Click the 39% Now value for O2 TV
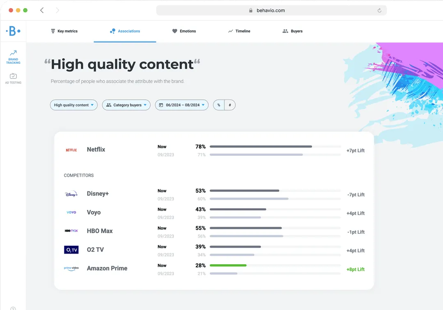This screenshot has height=310, width=443. (201, 247)
